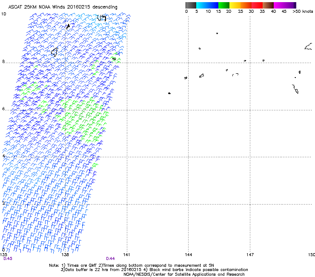Click the longitude axis label '147'

(250, 255)
